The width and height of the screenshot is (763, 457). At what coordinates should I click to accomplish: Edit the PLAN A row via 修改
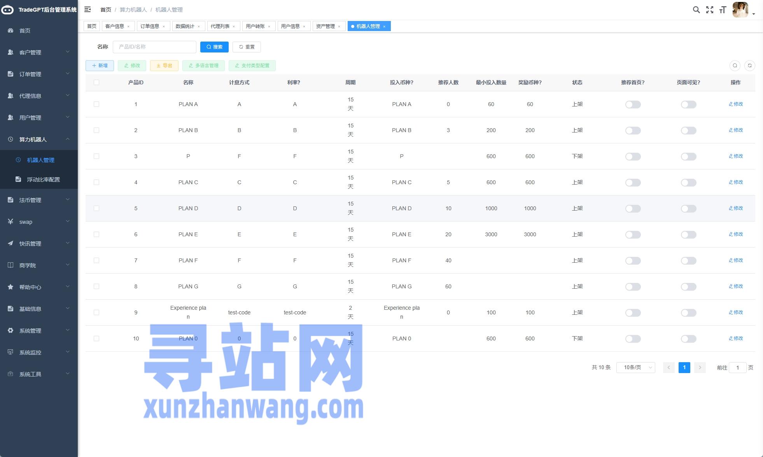click(x=735, y=104)
